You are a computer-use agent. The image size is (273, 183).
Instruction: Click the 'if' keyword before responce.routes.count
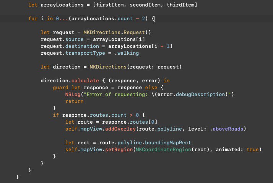[x=56, y=115]
